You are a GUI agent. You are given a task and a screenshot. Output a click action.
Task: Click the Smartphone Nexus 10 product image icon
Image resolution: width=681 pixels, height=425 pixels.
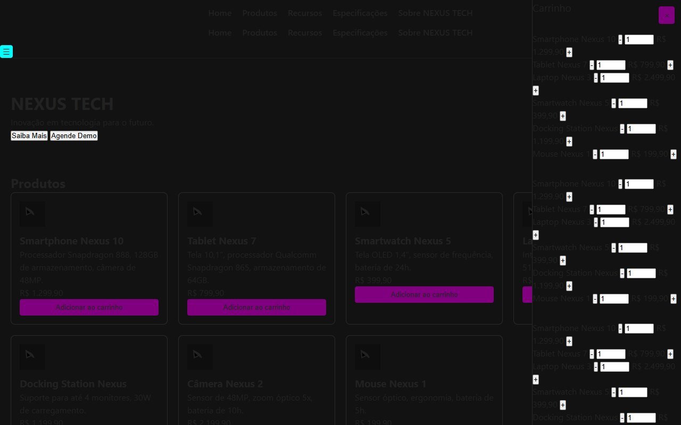[32, 214]
